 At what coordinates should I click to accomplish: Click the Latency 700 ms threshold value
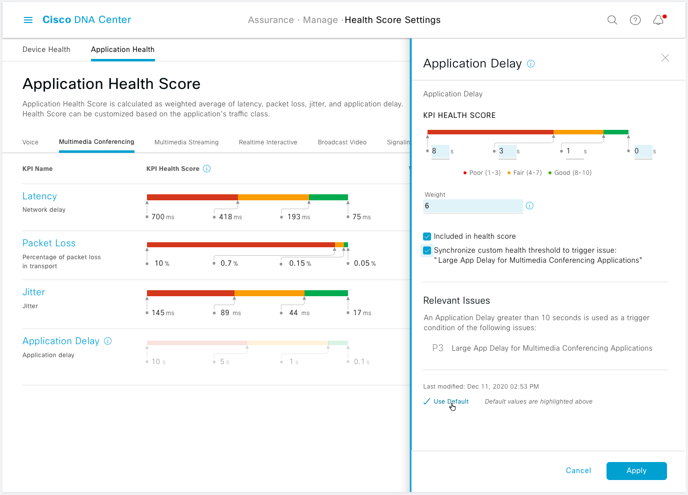(163, 217)
